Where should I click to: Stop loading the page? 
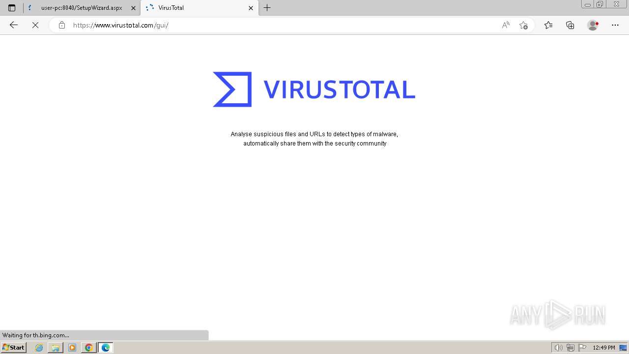[x=35, y=25]
